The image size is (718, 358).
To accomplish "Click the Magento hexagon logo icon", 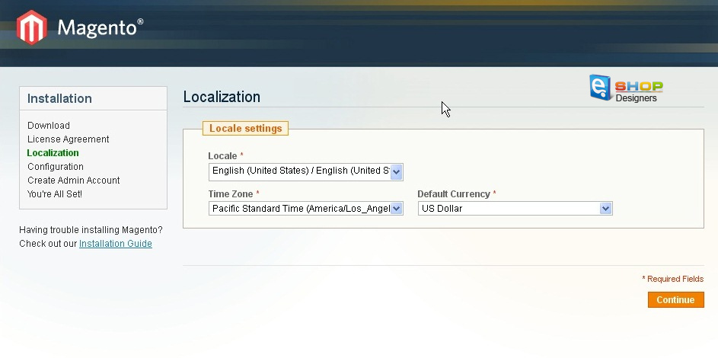I will (33, 27).
